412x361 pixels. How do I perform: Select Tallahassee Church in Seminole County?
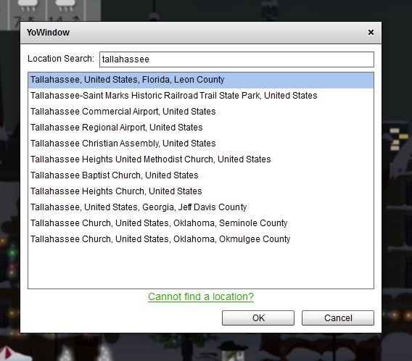(x=201, y=223)
